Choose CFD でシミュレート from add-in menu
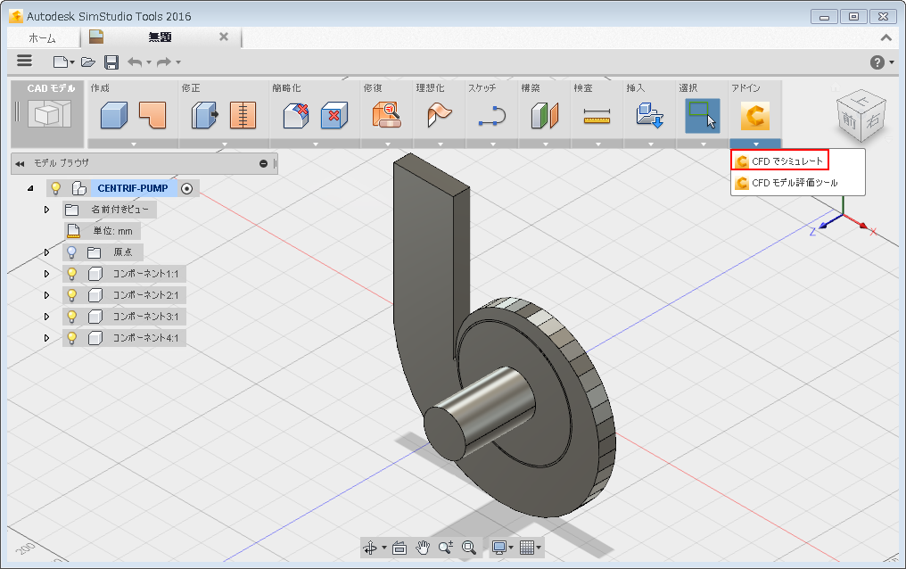 pos(780,161)
